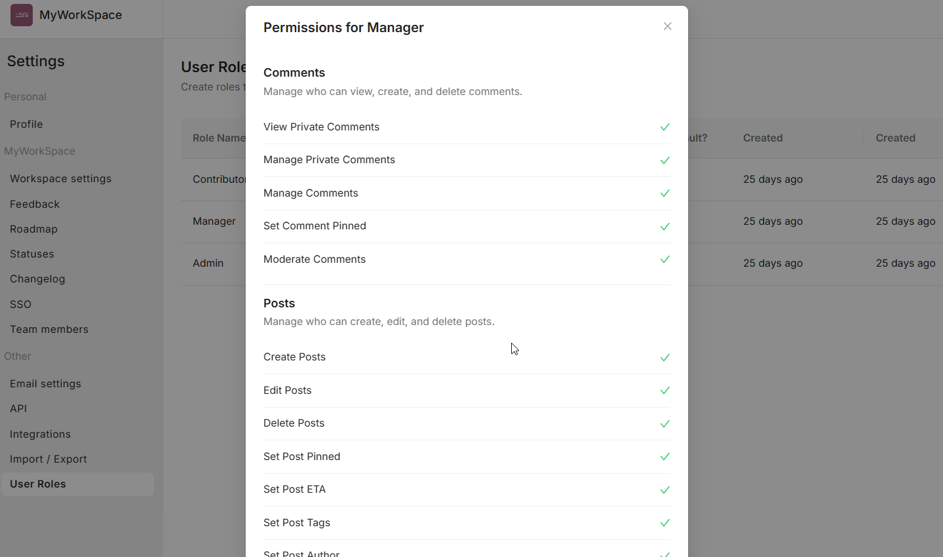943x557 pixels.
Task: Click the Contributor role row name
Action: (219, 179)
